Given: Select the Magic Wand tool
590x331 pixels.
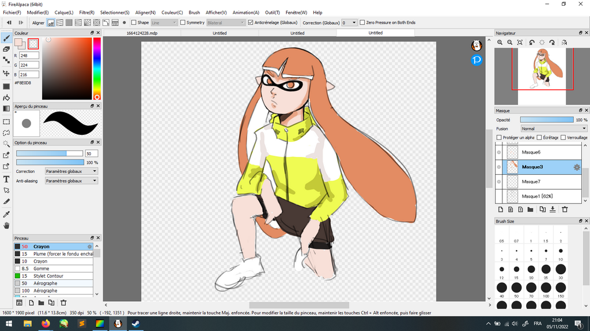Looking at the screenshot, I should tap(6, 144).
